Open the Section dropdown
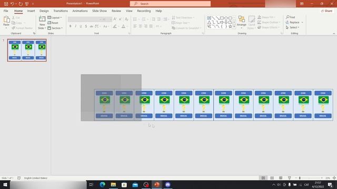 click(x=55, y=28)
